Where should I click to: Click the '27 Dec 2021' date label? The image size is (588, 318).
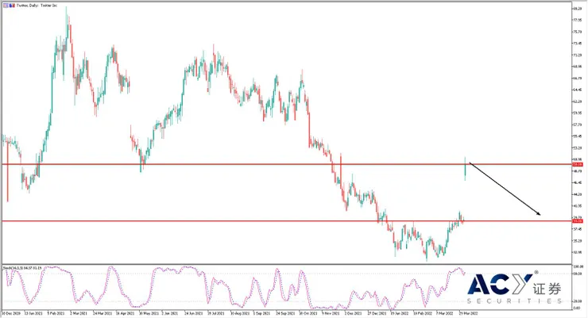(x=377, y=313)
